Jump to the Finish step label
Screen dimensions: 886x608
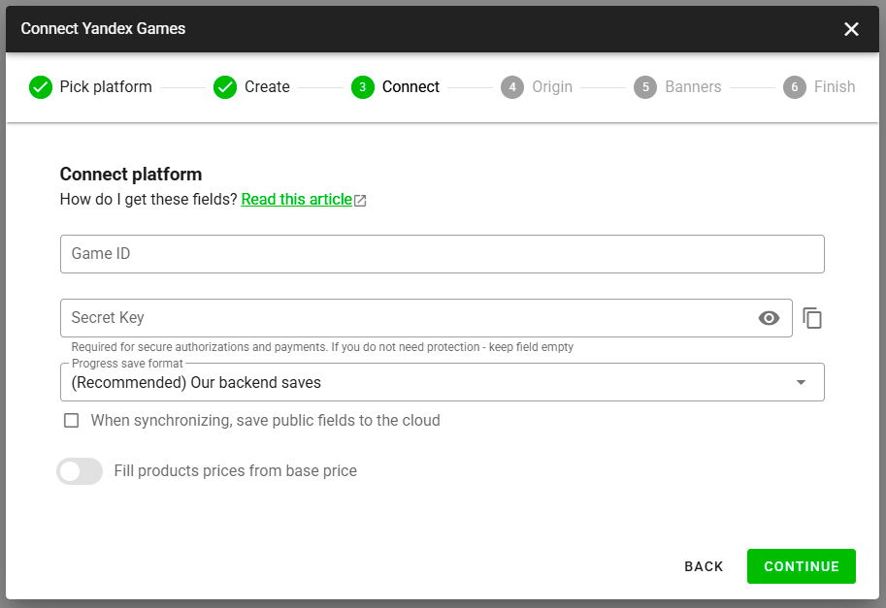click(835, 87)
